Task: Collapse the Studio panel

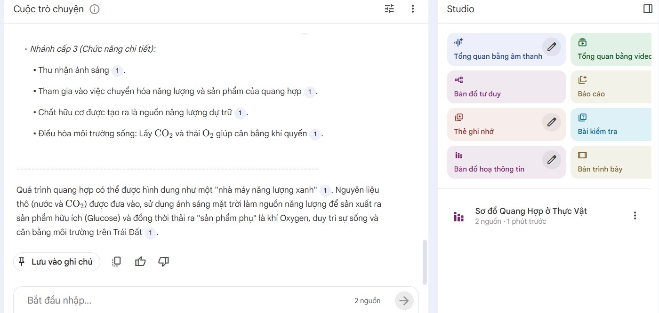Action: point(648,9)
